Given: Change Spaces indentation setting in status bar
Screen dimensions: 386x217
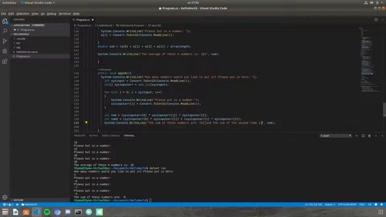Looking at the screenshot, I should [330, 204].
